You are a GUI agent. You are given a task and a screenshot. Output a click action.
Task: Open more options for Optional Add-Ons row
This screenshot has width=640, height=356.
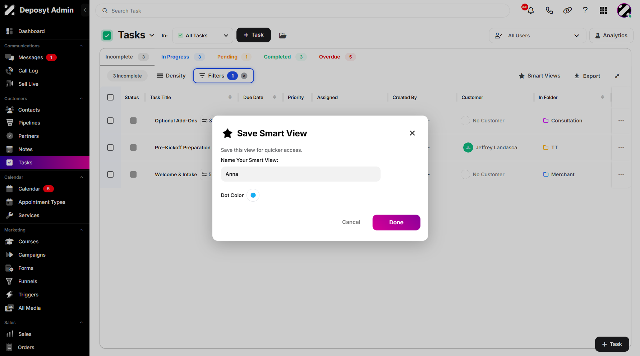[x=621, y=121]
